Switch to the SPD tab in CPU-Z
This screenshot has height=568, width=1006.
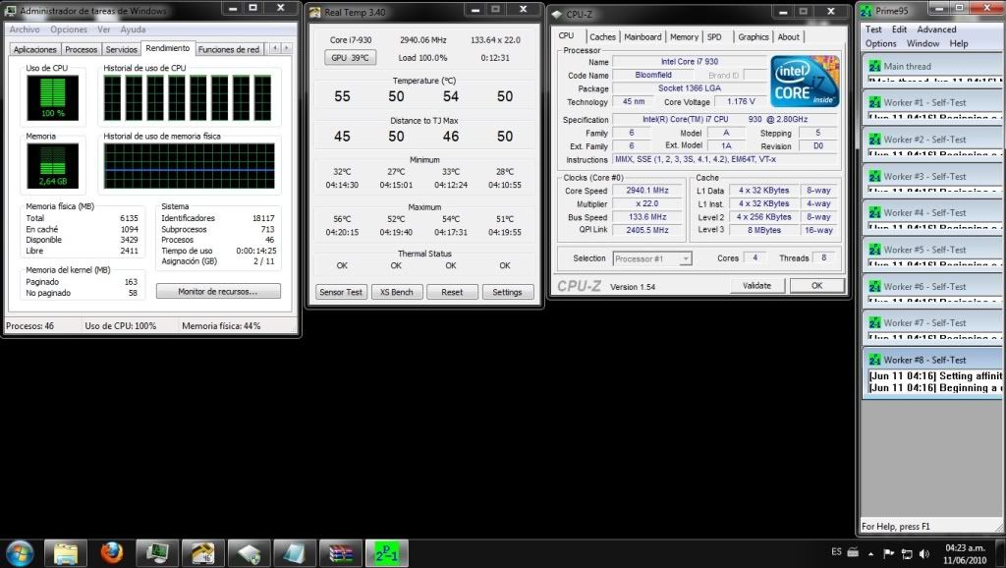point(715,37)
